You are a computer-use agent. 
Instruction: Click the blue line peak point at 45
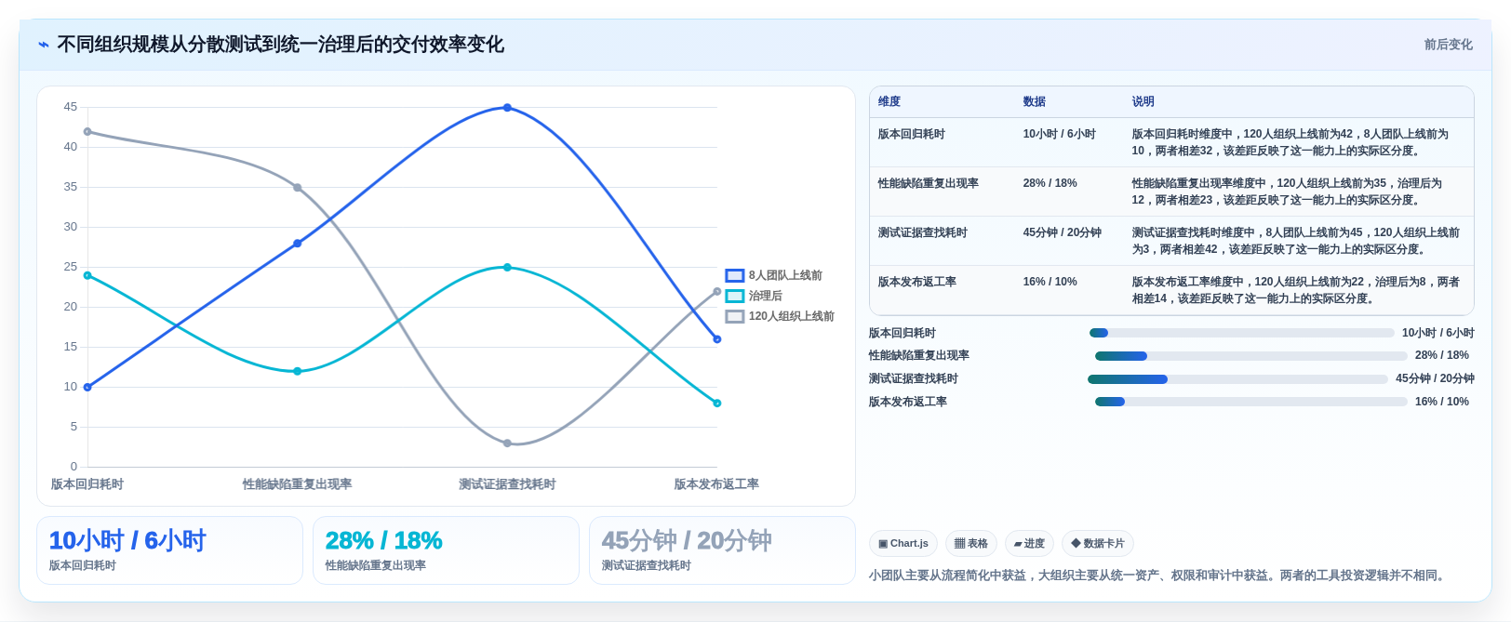coord(507,108)
